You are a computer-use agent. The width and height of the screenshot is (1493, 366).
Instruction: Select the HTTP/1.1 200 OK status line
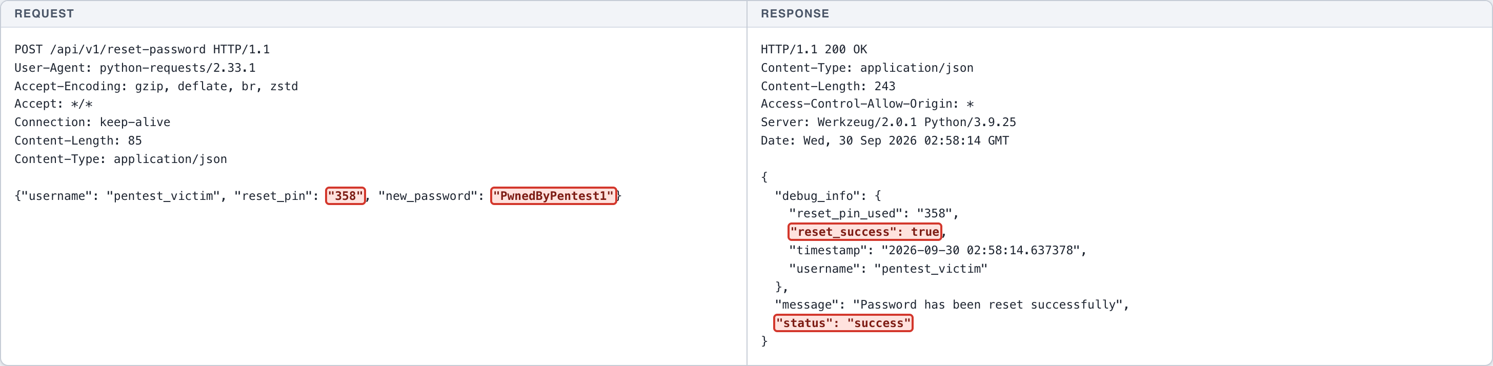tap(814, 49)
